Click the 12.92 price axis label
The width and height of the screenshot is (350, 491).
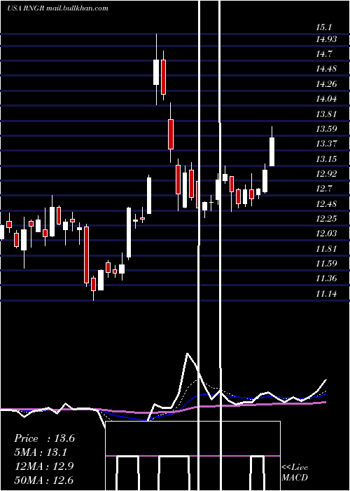[x=326, y=174]
